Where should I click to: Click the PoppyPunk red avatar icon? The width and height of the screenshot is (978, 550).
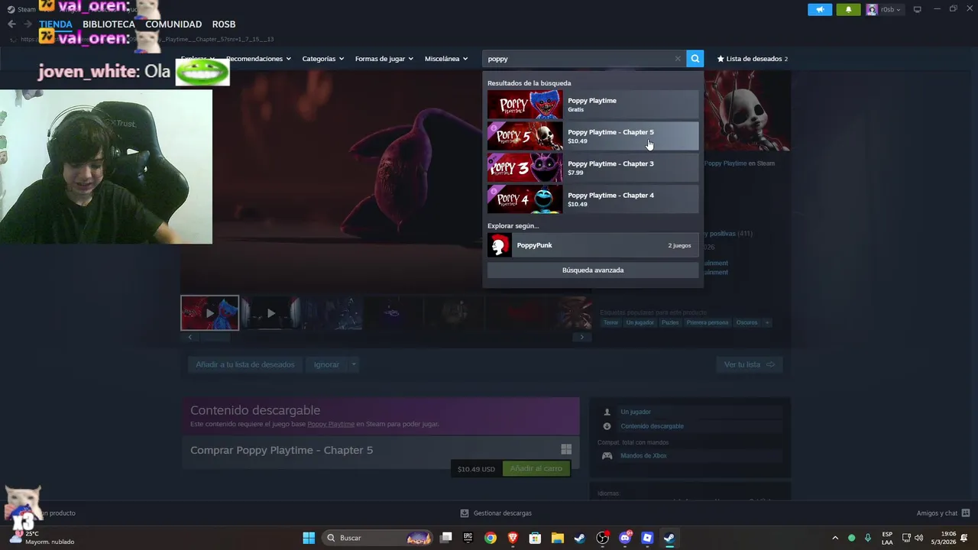[x=500, y=245]
